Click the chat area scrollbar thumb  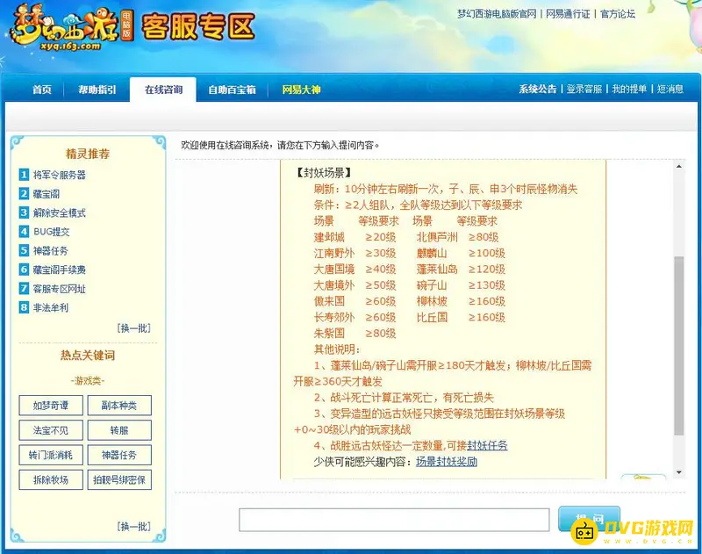[678, 346]
